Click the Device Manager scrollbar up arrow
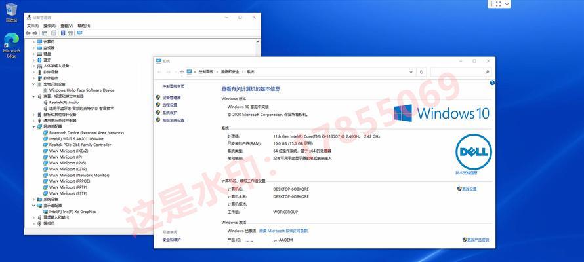This screenshot has height=262, width=584. pyautogui.click(x=257, y=42)
